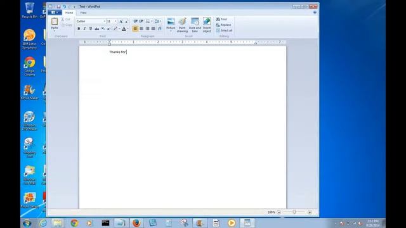
Task: Click Copy in the Clipboard group
Action: (67, 25)
